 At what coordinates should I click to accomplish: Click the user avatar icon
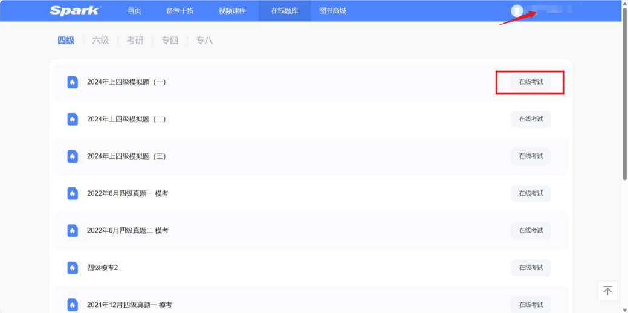(x=516, y=10)
